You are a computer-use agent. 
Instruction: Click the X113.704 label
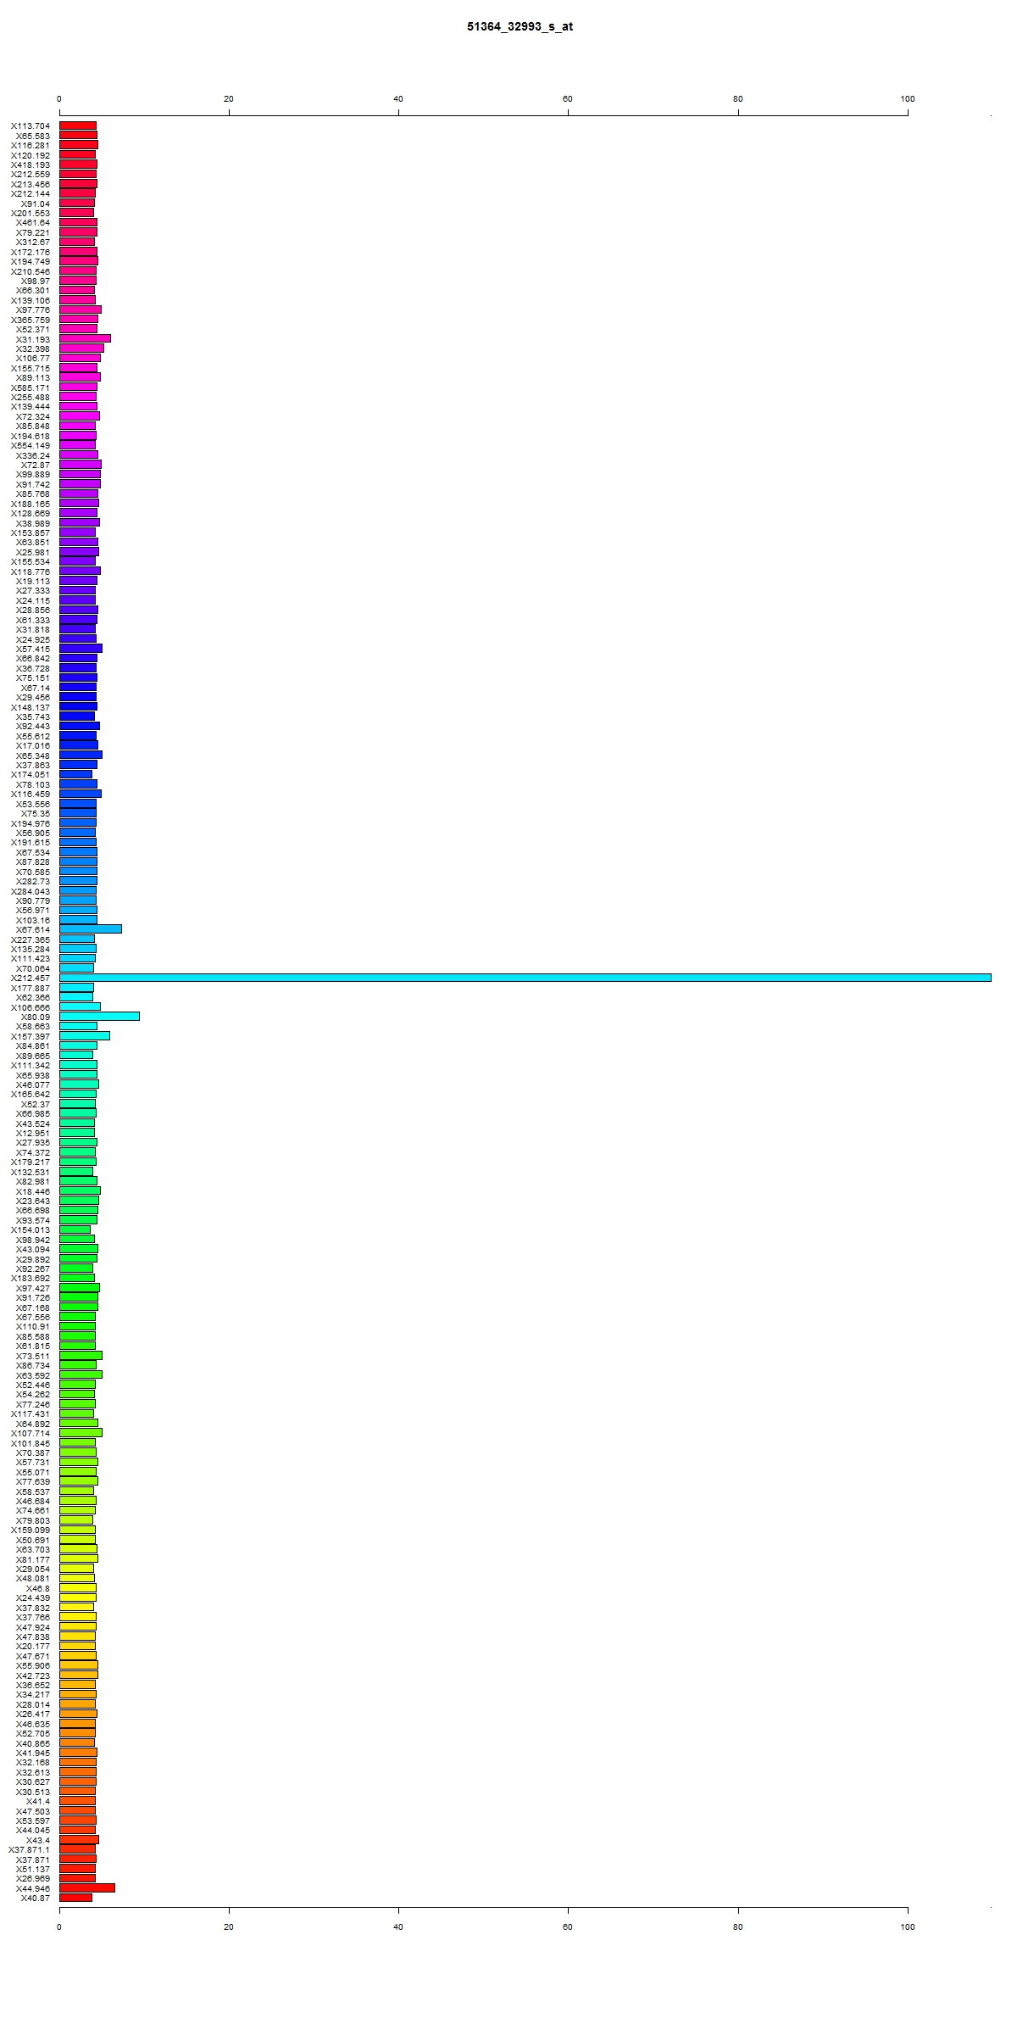(x=31, y=125)
